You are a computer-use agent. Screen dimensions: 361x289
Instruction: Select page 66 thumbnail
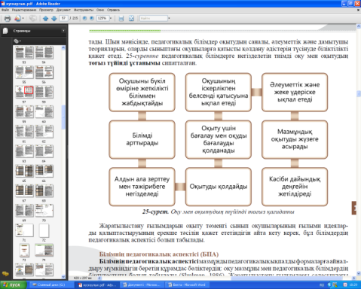click(x=44, y=171)
